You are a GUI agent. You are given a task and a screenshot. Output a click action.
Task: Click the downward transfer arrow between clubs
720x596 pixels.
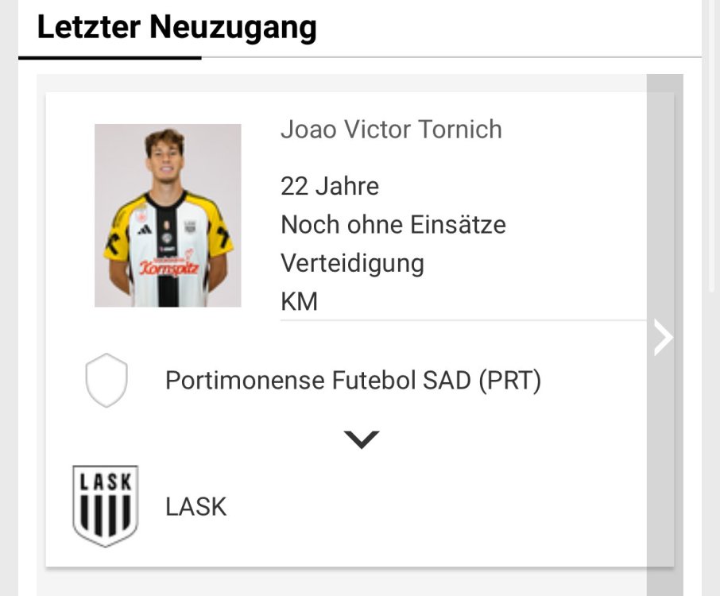coord(362,439)
